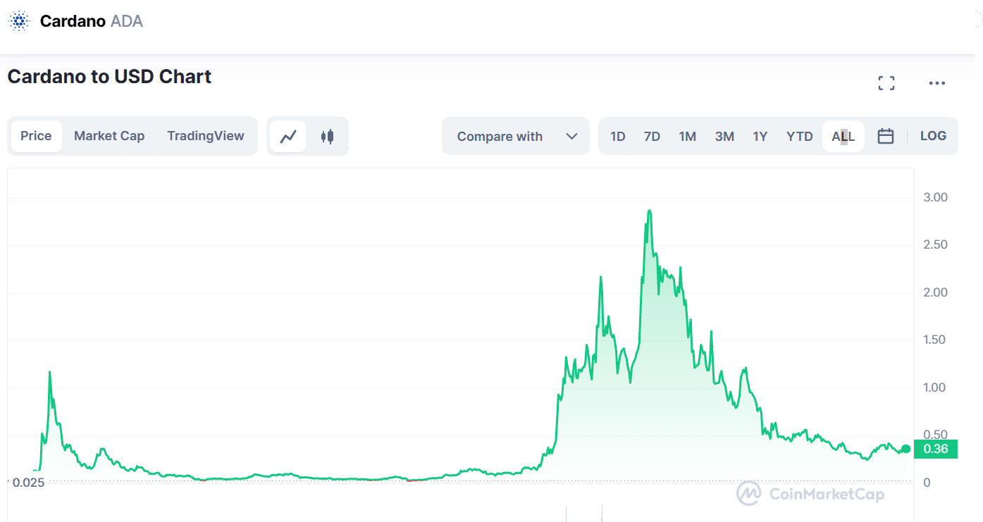Open the calendar date range picker
This screenshot has height=522, width=983.
click(x=886, y=136)
